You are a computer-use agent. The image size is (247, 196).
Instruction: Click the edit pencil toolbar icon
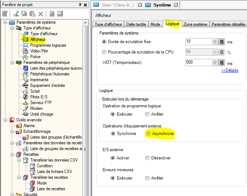16,14
